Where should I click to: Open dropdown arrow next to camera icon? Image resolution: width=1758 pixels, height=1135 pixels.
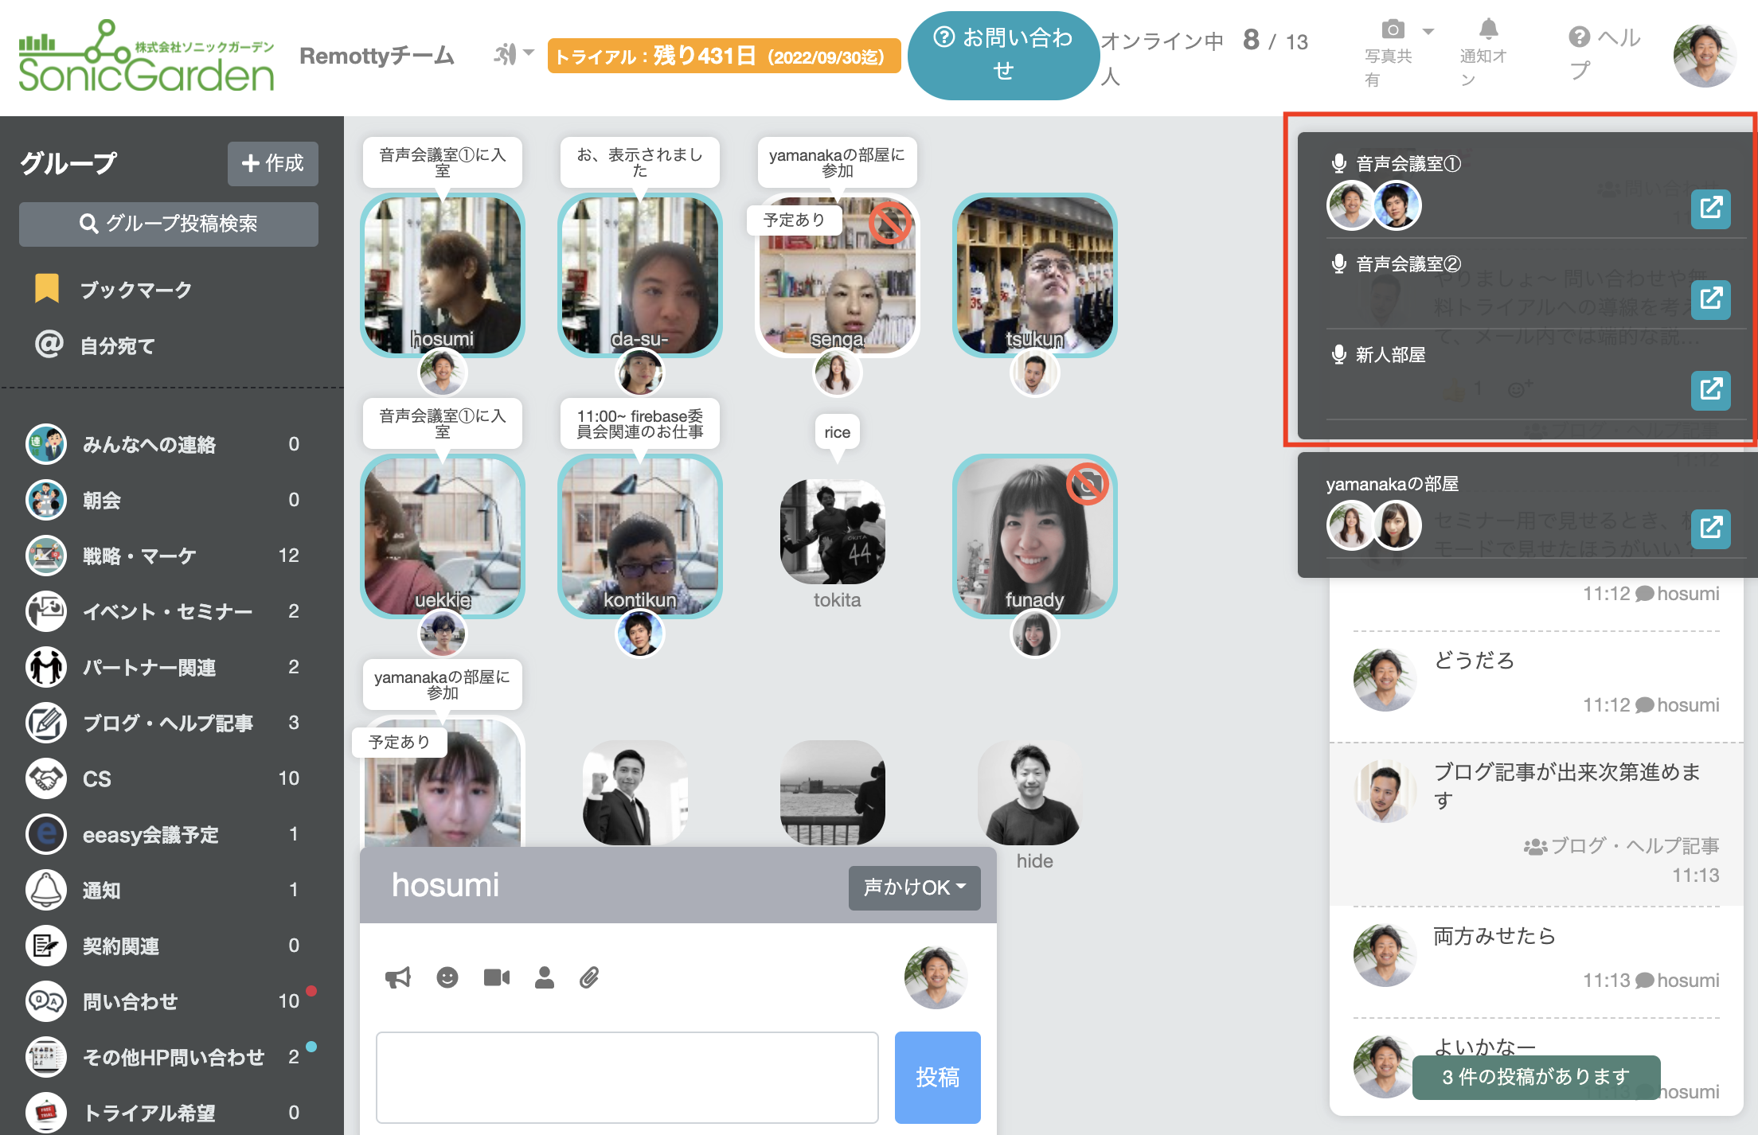[1428, 32]
